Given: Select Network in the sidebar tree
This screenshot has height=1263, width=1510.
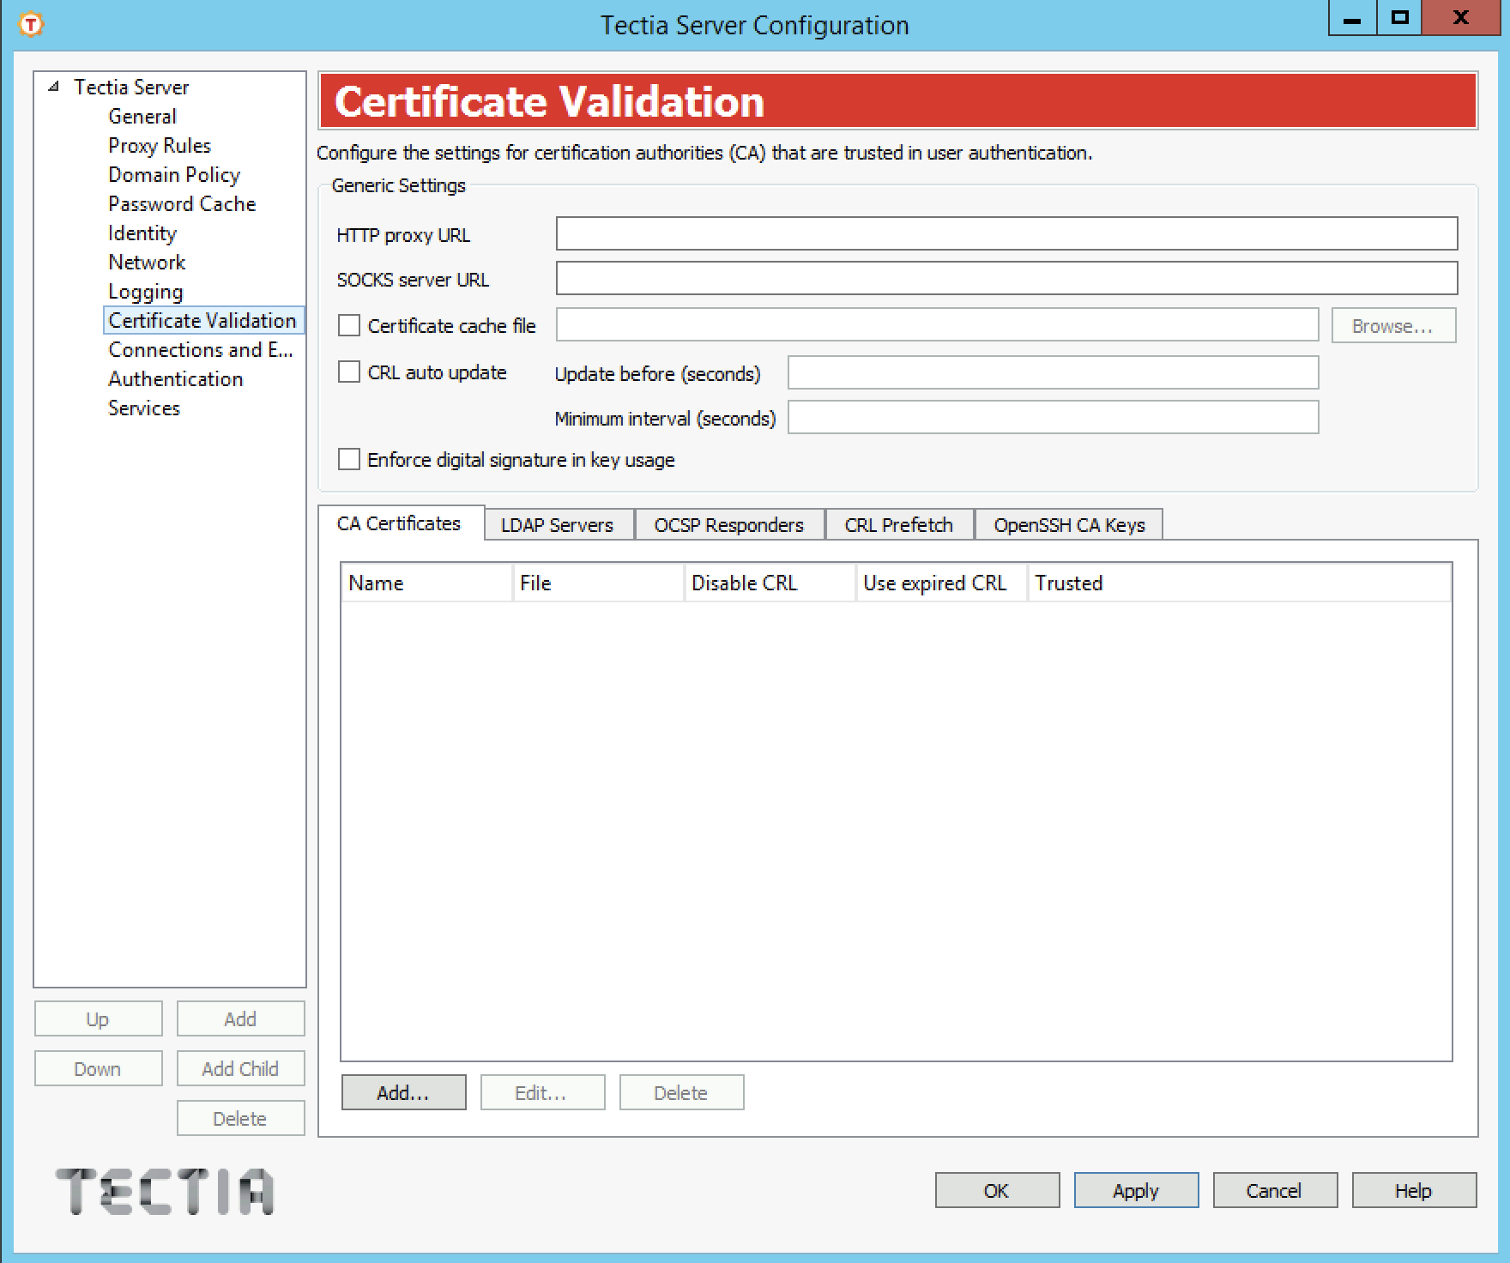Looking at the screenshot, I should (147, 262).
